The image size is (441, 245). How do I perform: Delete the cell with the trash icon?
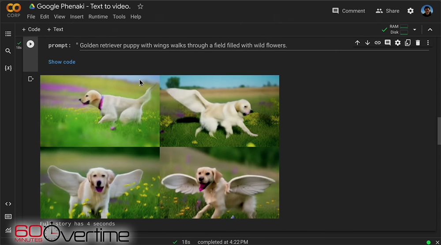418,43
